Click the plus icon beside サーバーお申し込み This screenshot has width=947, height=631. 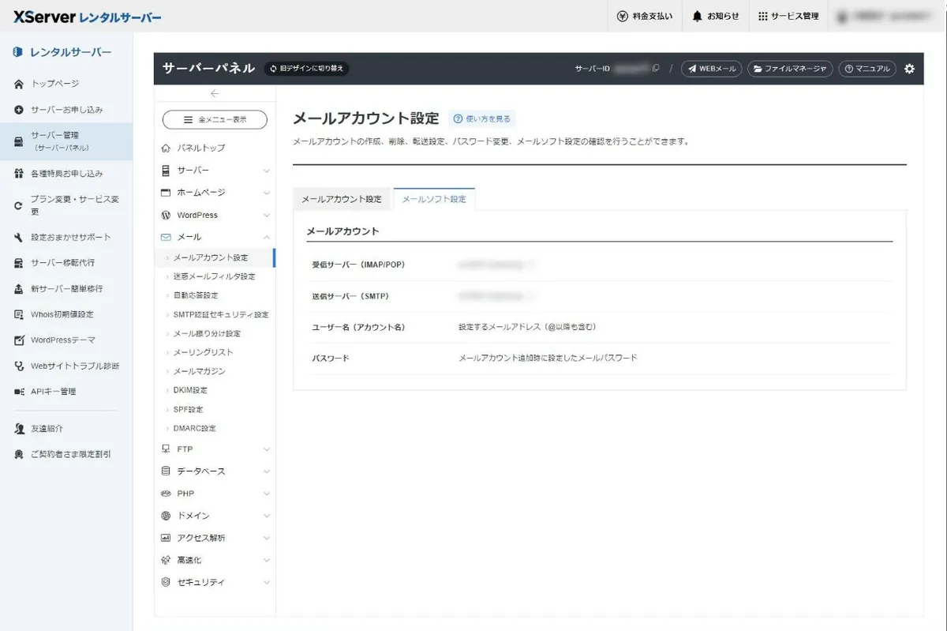(x=19, y=110)
